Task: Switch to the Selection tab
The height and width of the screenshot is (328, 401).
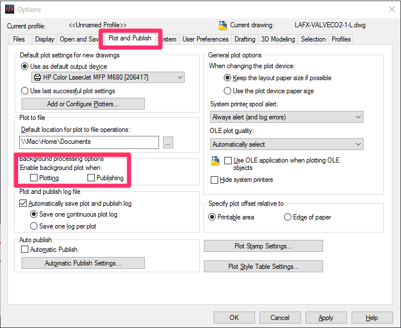Action: [x=314, y=39]
